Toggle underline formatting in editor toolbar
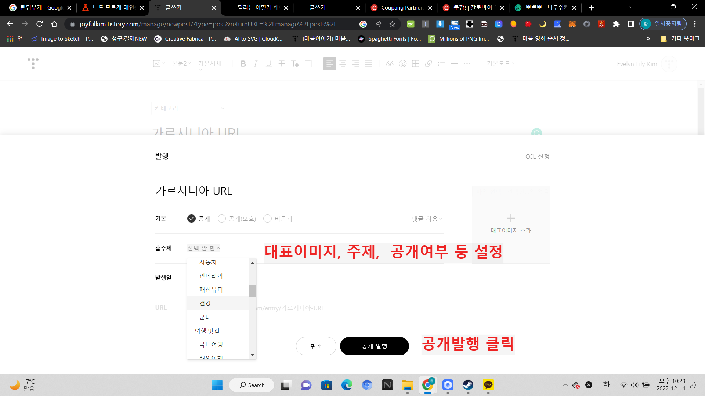705x396 pixels. (x=269, y=64)
